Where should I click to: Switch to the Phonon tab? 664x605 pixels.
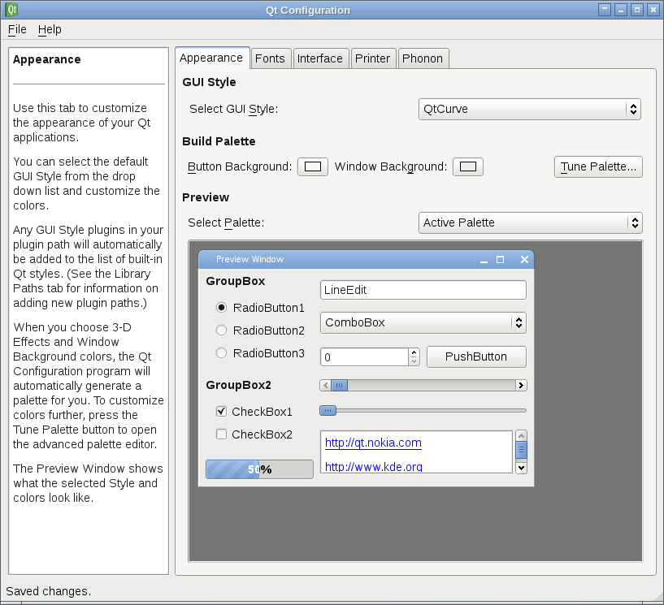click(423, 58)
